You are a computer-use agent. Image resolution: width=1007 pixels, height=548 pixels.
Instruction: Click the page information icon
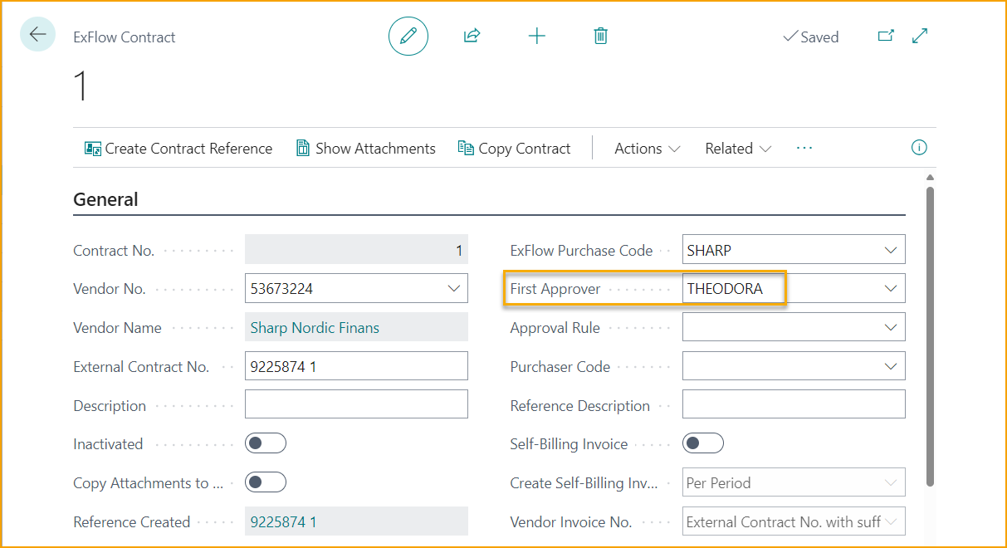click(919, 147)
